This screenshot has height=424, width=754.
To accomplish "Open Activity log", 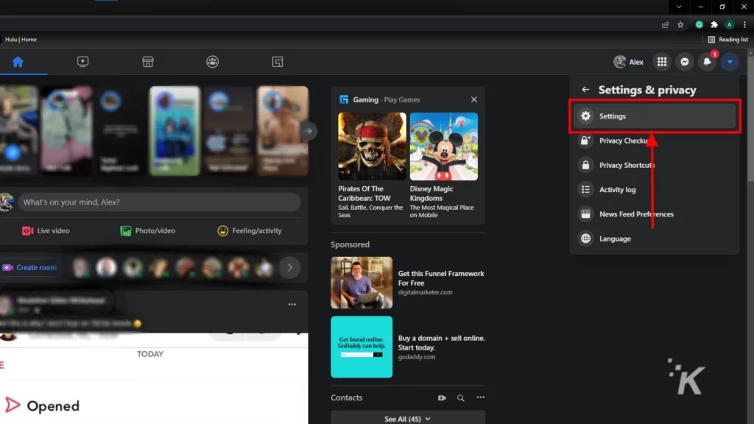I will tap(655, 189).
